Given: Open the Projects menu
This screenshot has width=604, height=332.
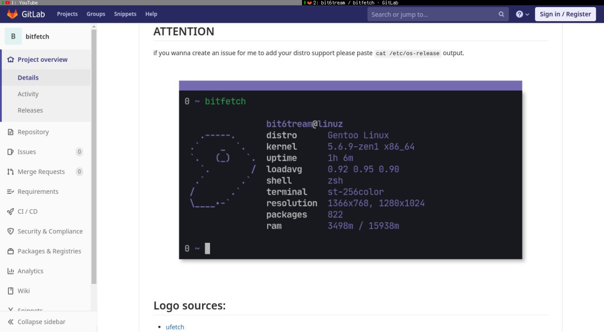Looking at the screenshot, I should [x=67, y=14].
